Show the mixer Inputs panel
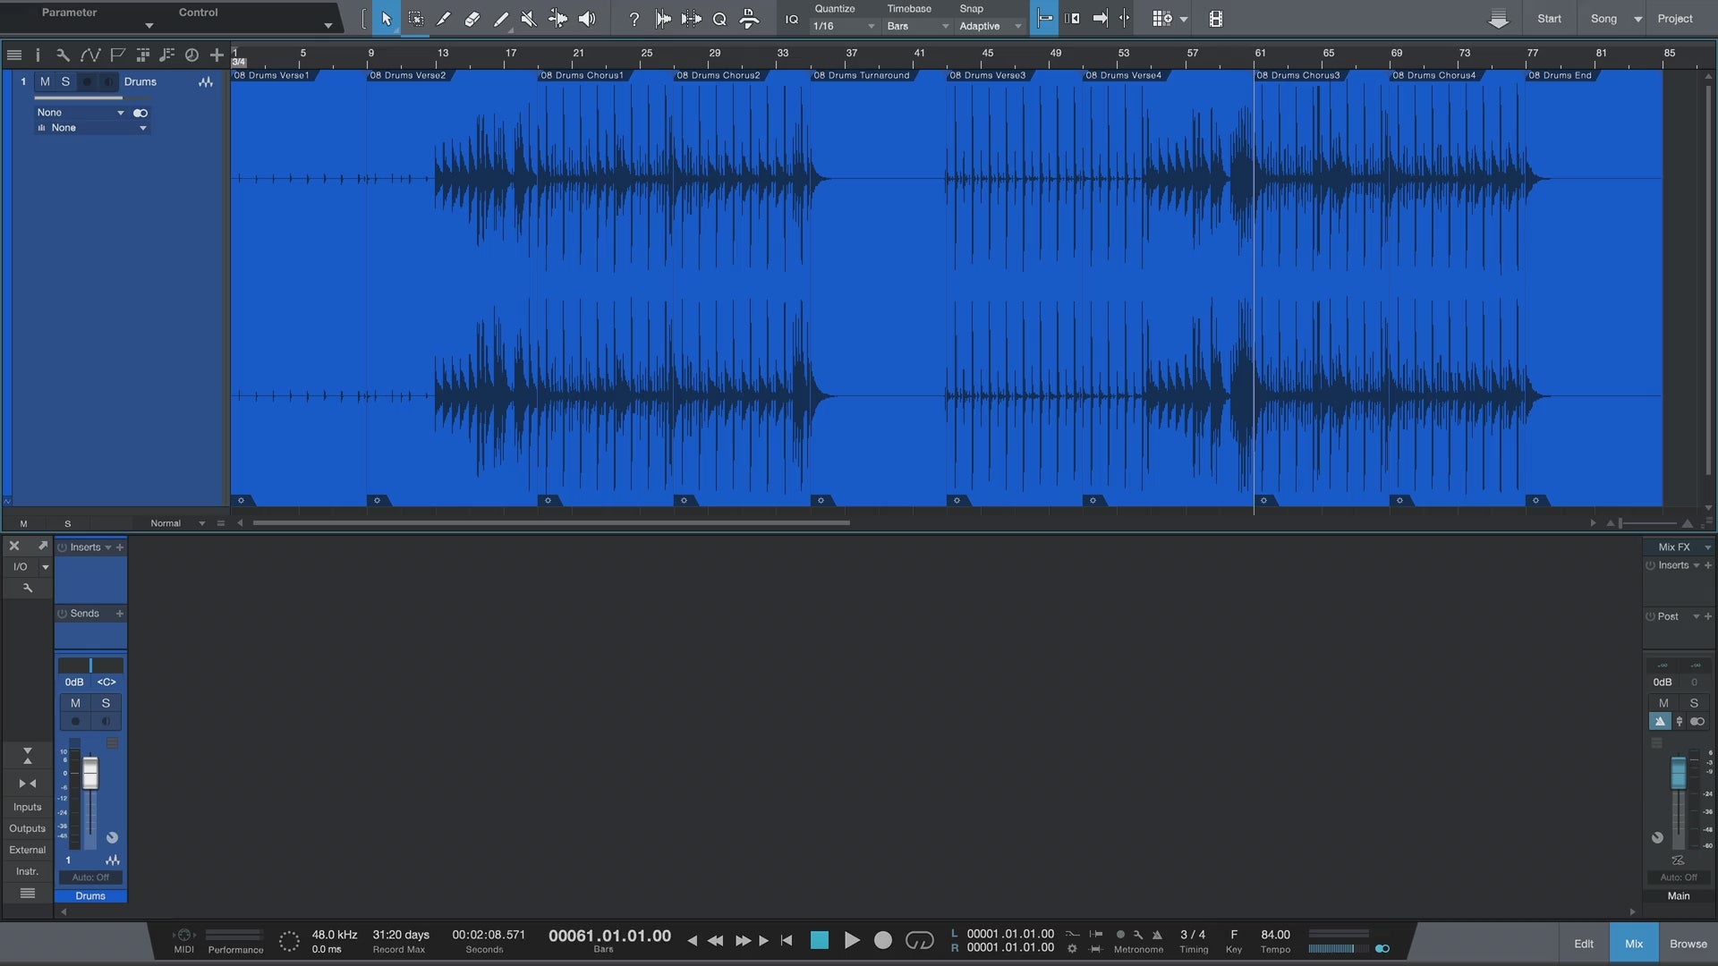1718x966 pixels. [x=27, y=807]
